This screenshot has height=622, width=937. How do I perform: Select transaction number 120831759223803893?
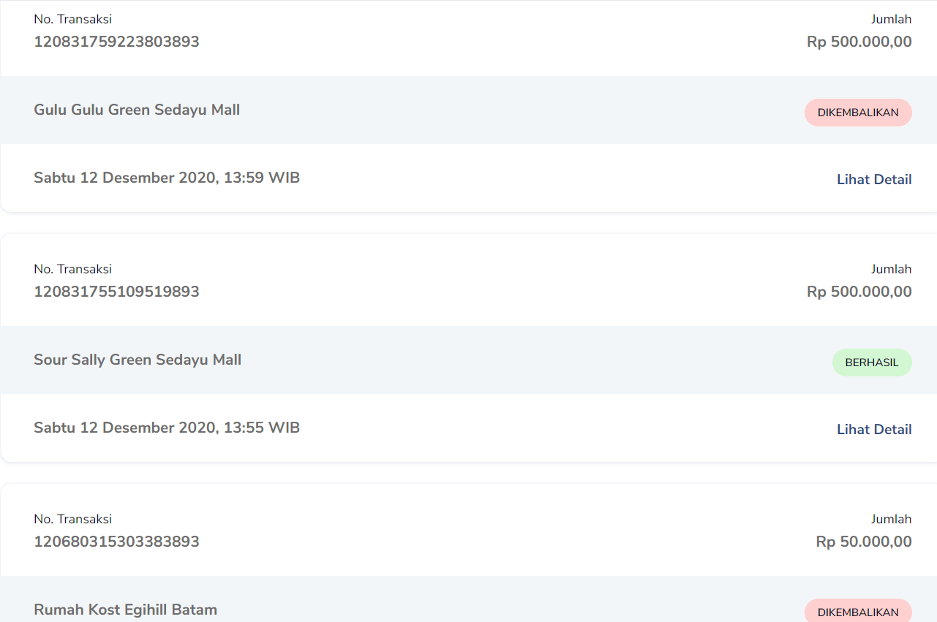point(116,42)
